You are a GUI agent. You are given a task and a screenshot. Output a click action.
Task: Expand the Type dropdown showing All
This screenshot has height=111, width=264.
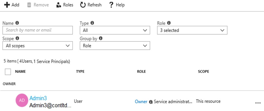tap(115, 30)
